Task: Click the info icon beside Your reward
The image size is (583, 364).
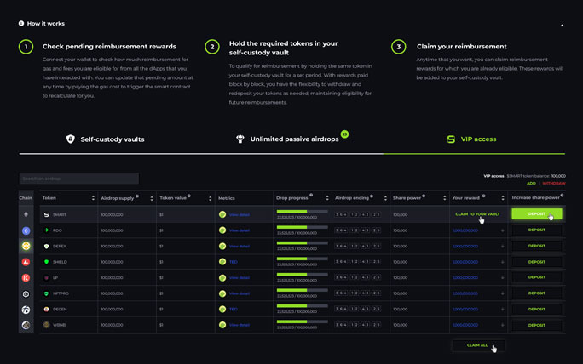Action: tap(484, 196)
